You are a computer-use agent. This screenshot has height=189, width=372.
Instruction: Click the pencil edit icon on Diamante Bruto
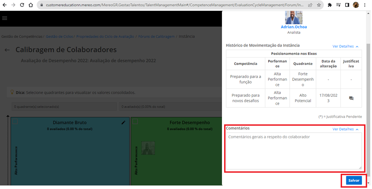pos(123,122)
